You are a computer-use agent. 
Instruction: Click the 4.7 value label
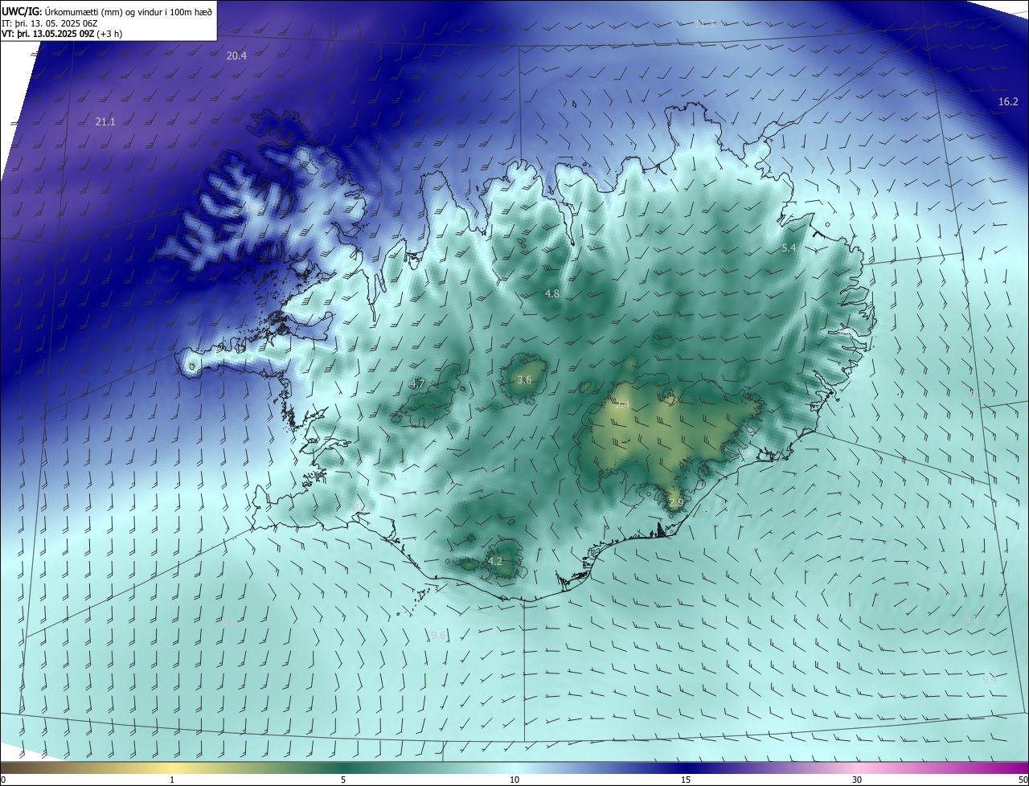point(417,384)
